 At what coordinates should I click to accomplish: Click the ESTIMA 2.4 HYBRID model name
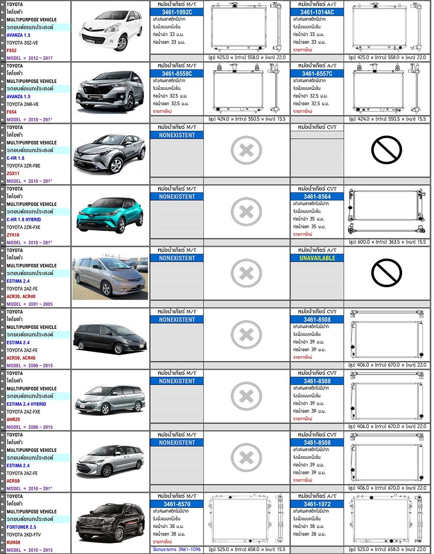26,404
